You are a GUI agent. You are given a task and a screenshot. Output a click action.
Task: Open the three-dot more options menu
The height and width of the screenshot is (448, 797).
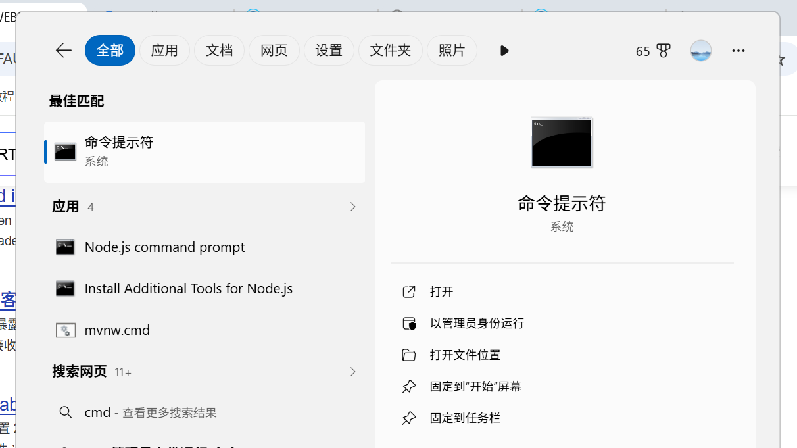tap(738, 51)
